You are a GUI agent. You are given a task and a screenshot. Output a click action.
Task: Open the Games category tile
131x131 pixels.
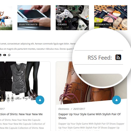(x=72, y=18)
